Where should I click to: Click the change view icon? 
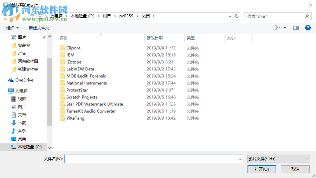(278, 28)
